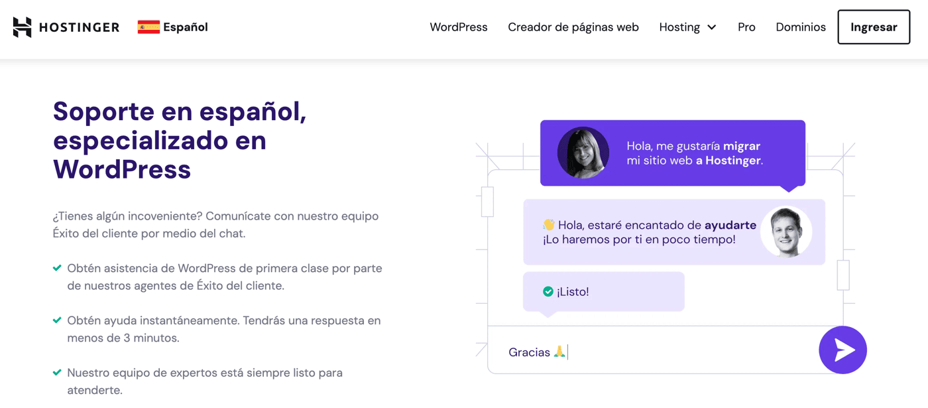This screenshot has height=408, width=928.
Task: Click checkmark next to 'Nuestro equipo de expertos'
Action: click(57, 373)
